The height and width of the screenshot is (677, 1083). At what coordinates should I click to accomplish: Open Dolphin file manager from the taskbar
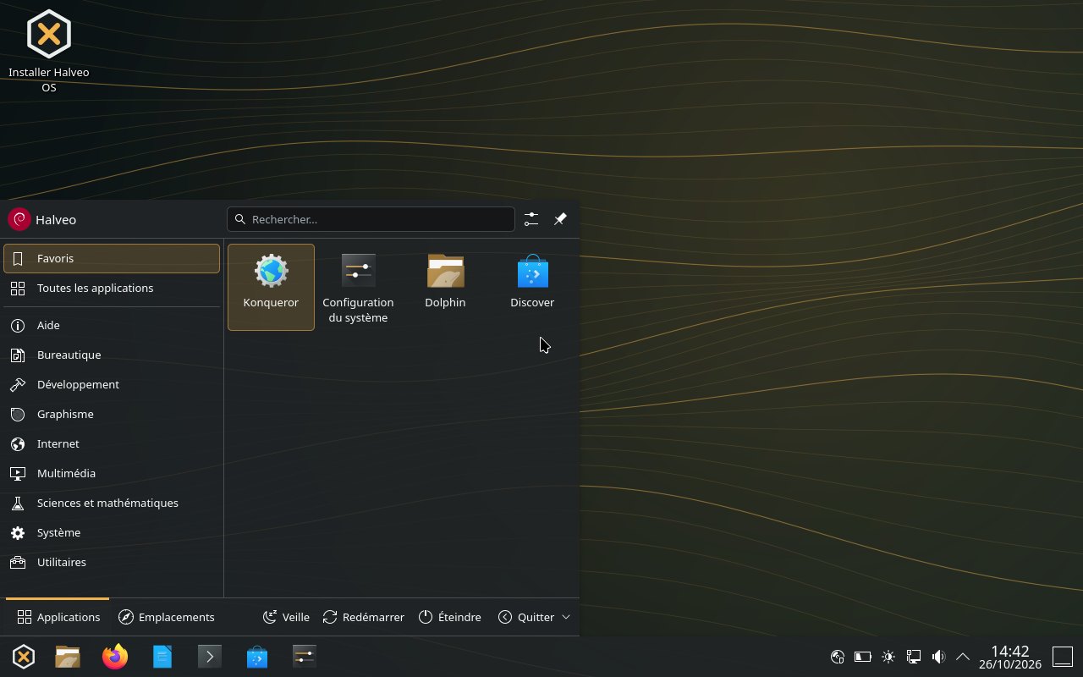pos(68,657)
